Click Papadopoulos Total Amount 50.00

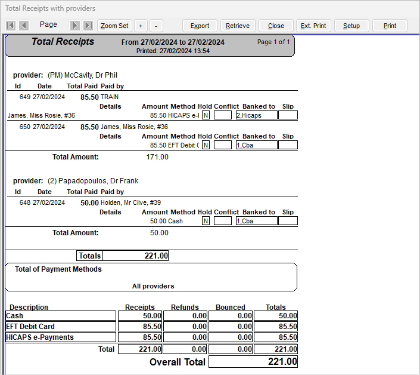pos(159,233)
